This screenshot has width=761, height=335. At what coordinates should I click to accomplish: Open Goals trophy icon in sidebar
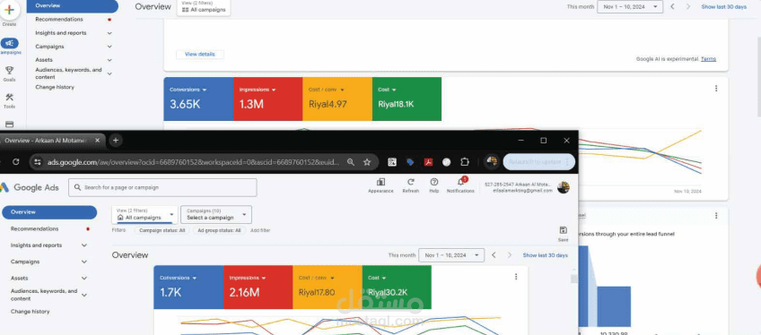(9, 70)
